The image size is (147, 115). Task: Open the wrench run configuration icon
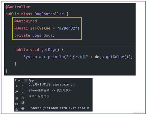point(17,91)
